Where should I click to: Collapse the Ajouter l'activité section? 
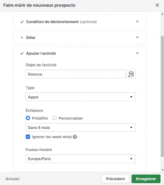pyautogui.click(x=137, y=53)
